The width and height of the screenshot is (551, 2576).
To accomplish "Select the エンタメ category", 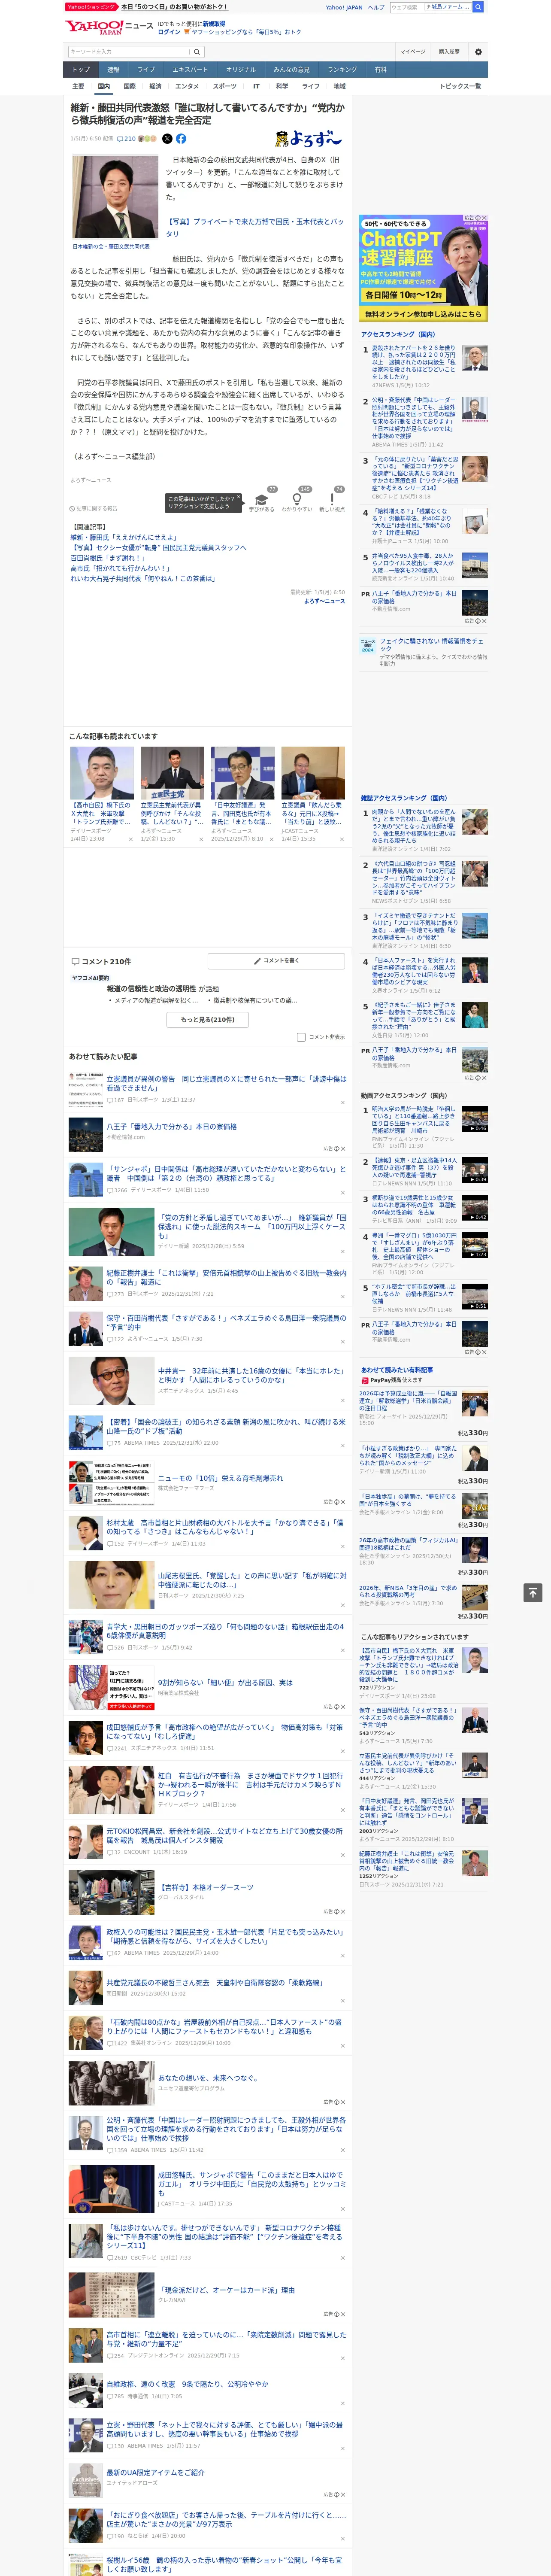I will [187, 86].
